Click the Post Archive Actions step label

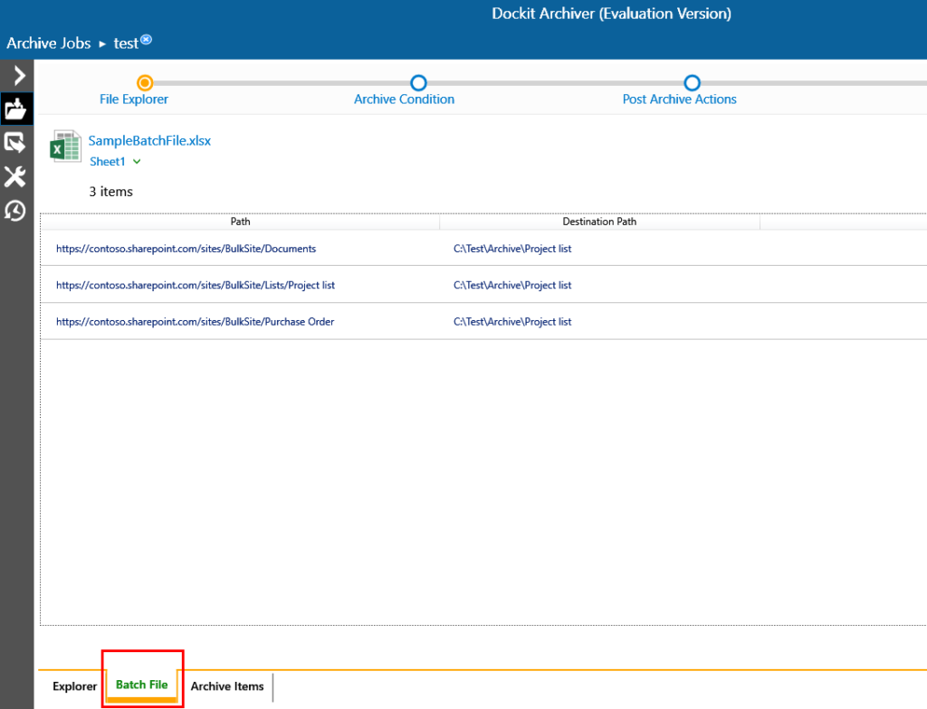[679, 99]
